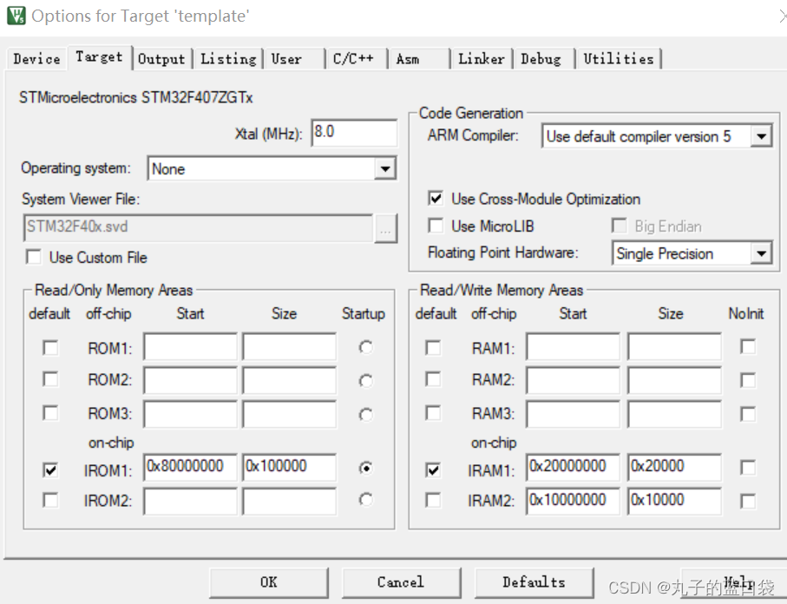This screenshot has width=787, height=604.
Task: Expand the Floating Point Hardware dropdown
Action: click(761, 253)
